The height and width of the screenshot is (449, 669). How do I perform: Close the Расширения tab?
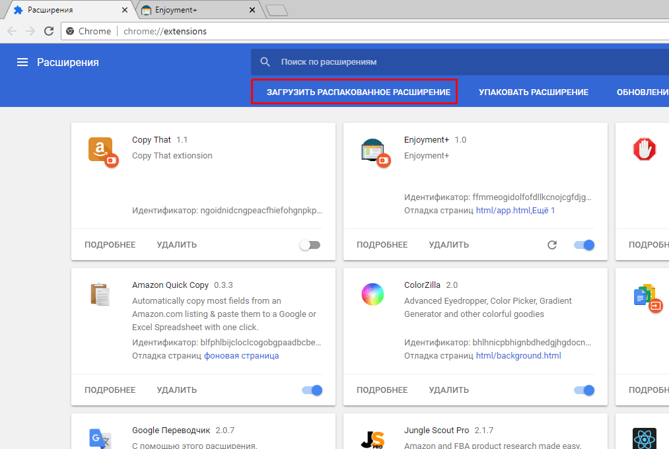coord(125,10)
